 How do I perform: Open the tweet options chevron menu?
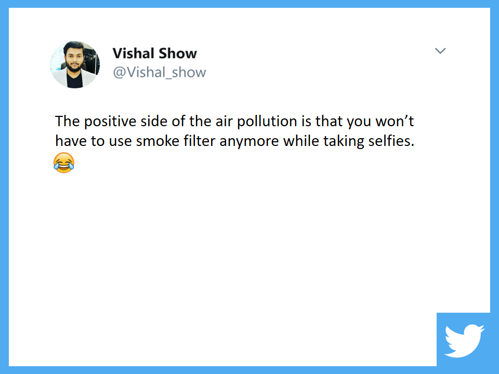440,51
